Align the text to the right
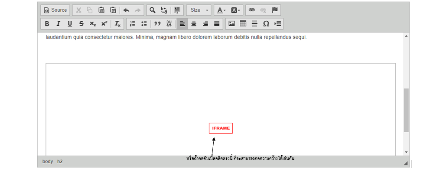 click(205, 24)
